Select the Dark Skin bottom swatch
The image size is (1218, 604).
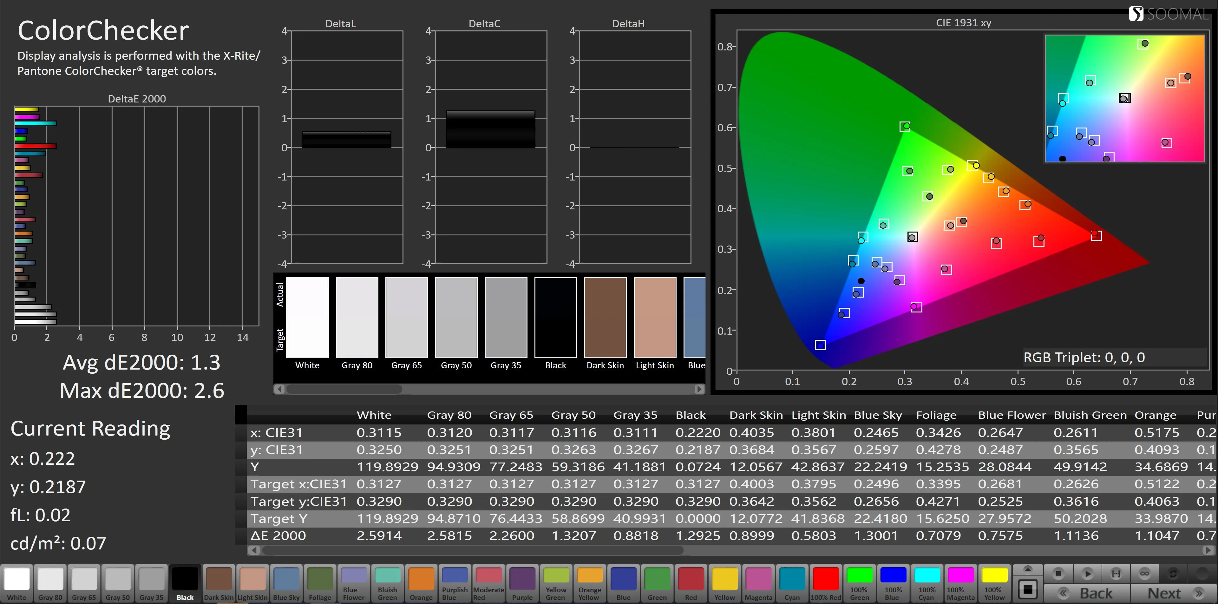(219, 583)
